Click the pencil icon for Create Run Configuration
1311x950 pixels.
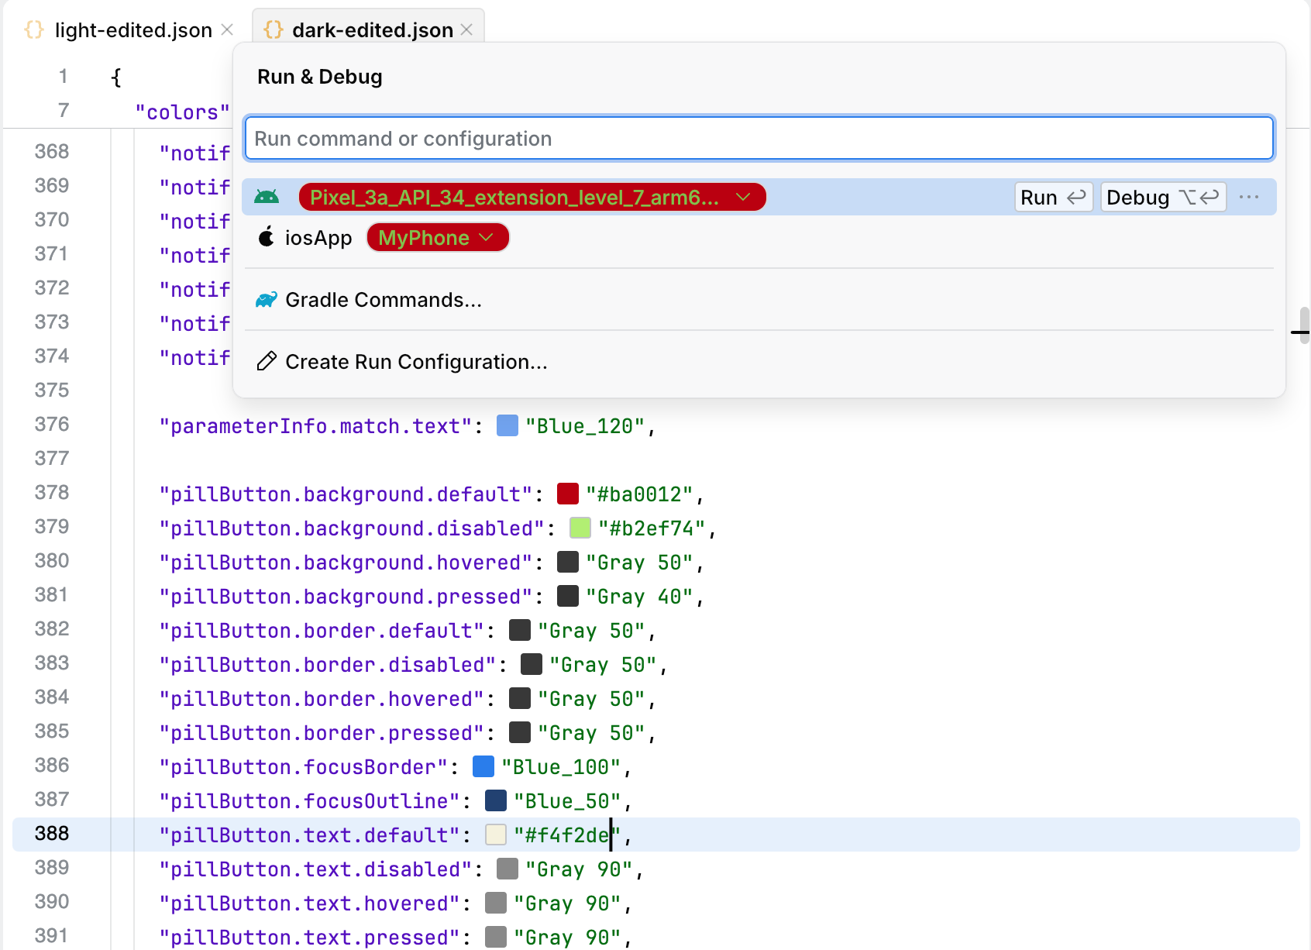(267, 362)
